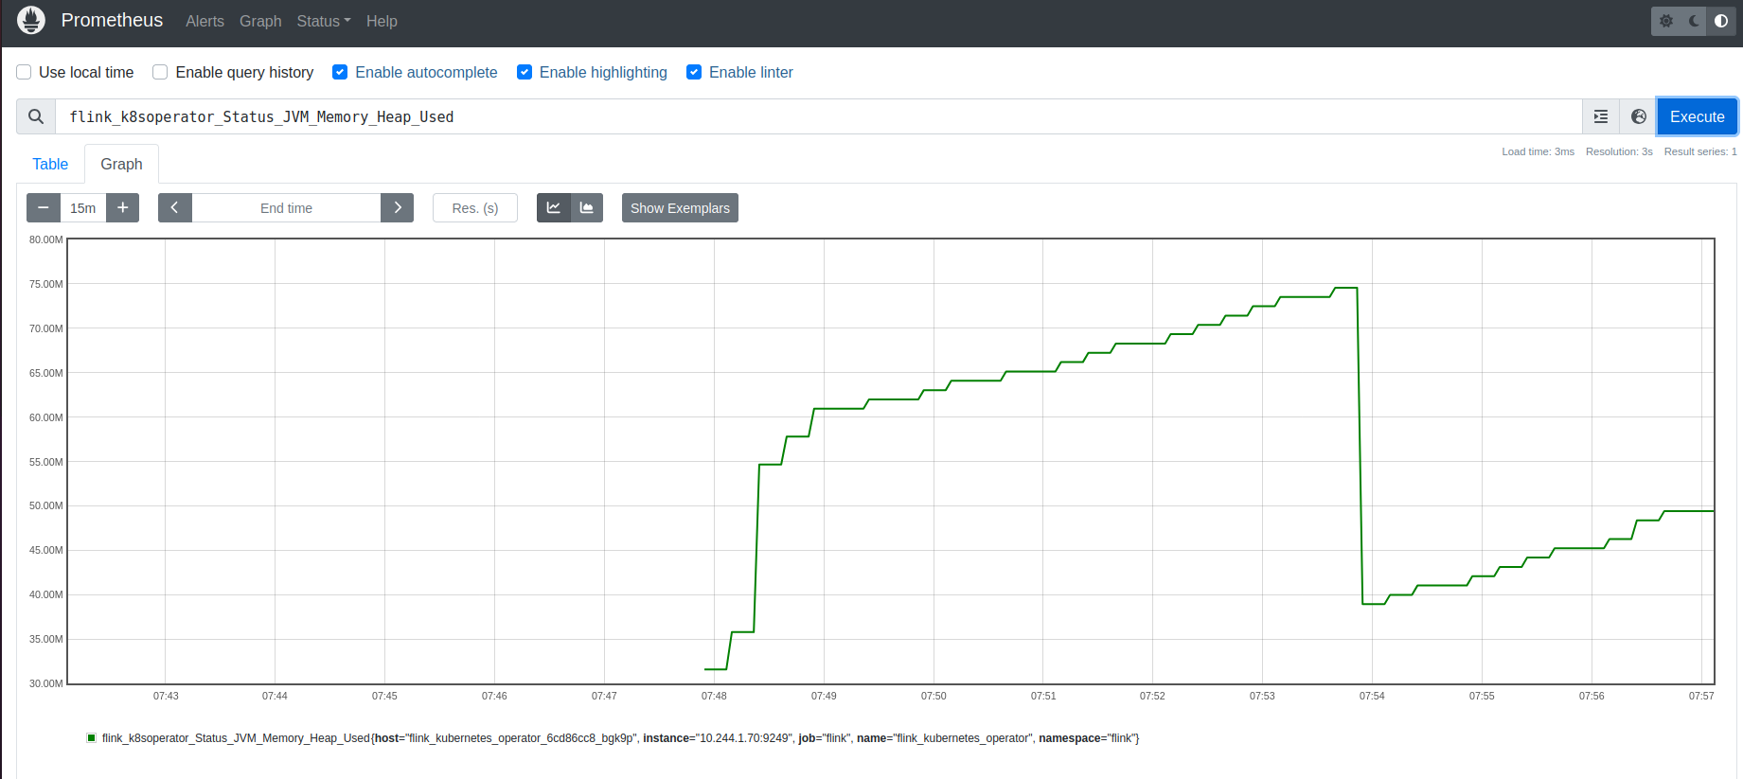
Task: Show stacked area graph
Action: (x=587, y=208)
